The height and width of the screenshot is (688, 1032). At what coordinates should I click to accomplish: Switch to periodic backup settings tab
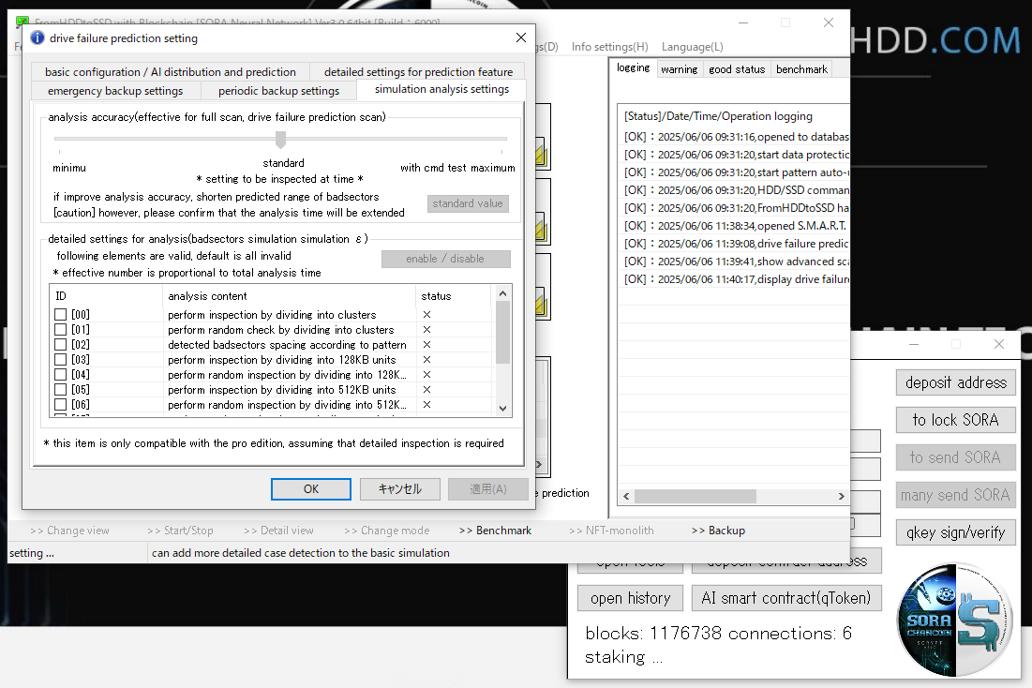point(279,91)
